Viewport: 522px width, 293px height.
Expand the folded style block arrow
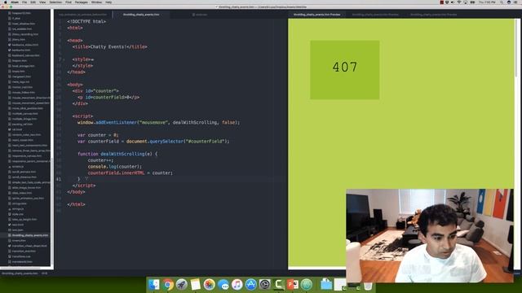pyautogui.click(x=64, y=59)
